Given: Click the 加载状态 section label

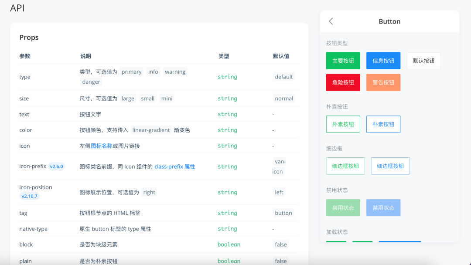Looking at the screenshot, I should 337,232.
